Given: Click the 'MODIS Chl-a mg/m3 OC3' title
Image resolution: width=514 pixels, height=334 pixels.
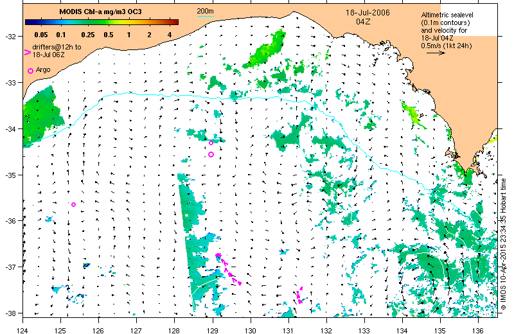Looking at the screenshot, I should point(100,12).
